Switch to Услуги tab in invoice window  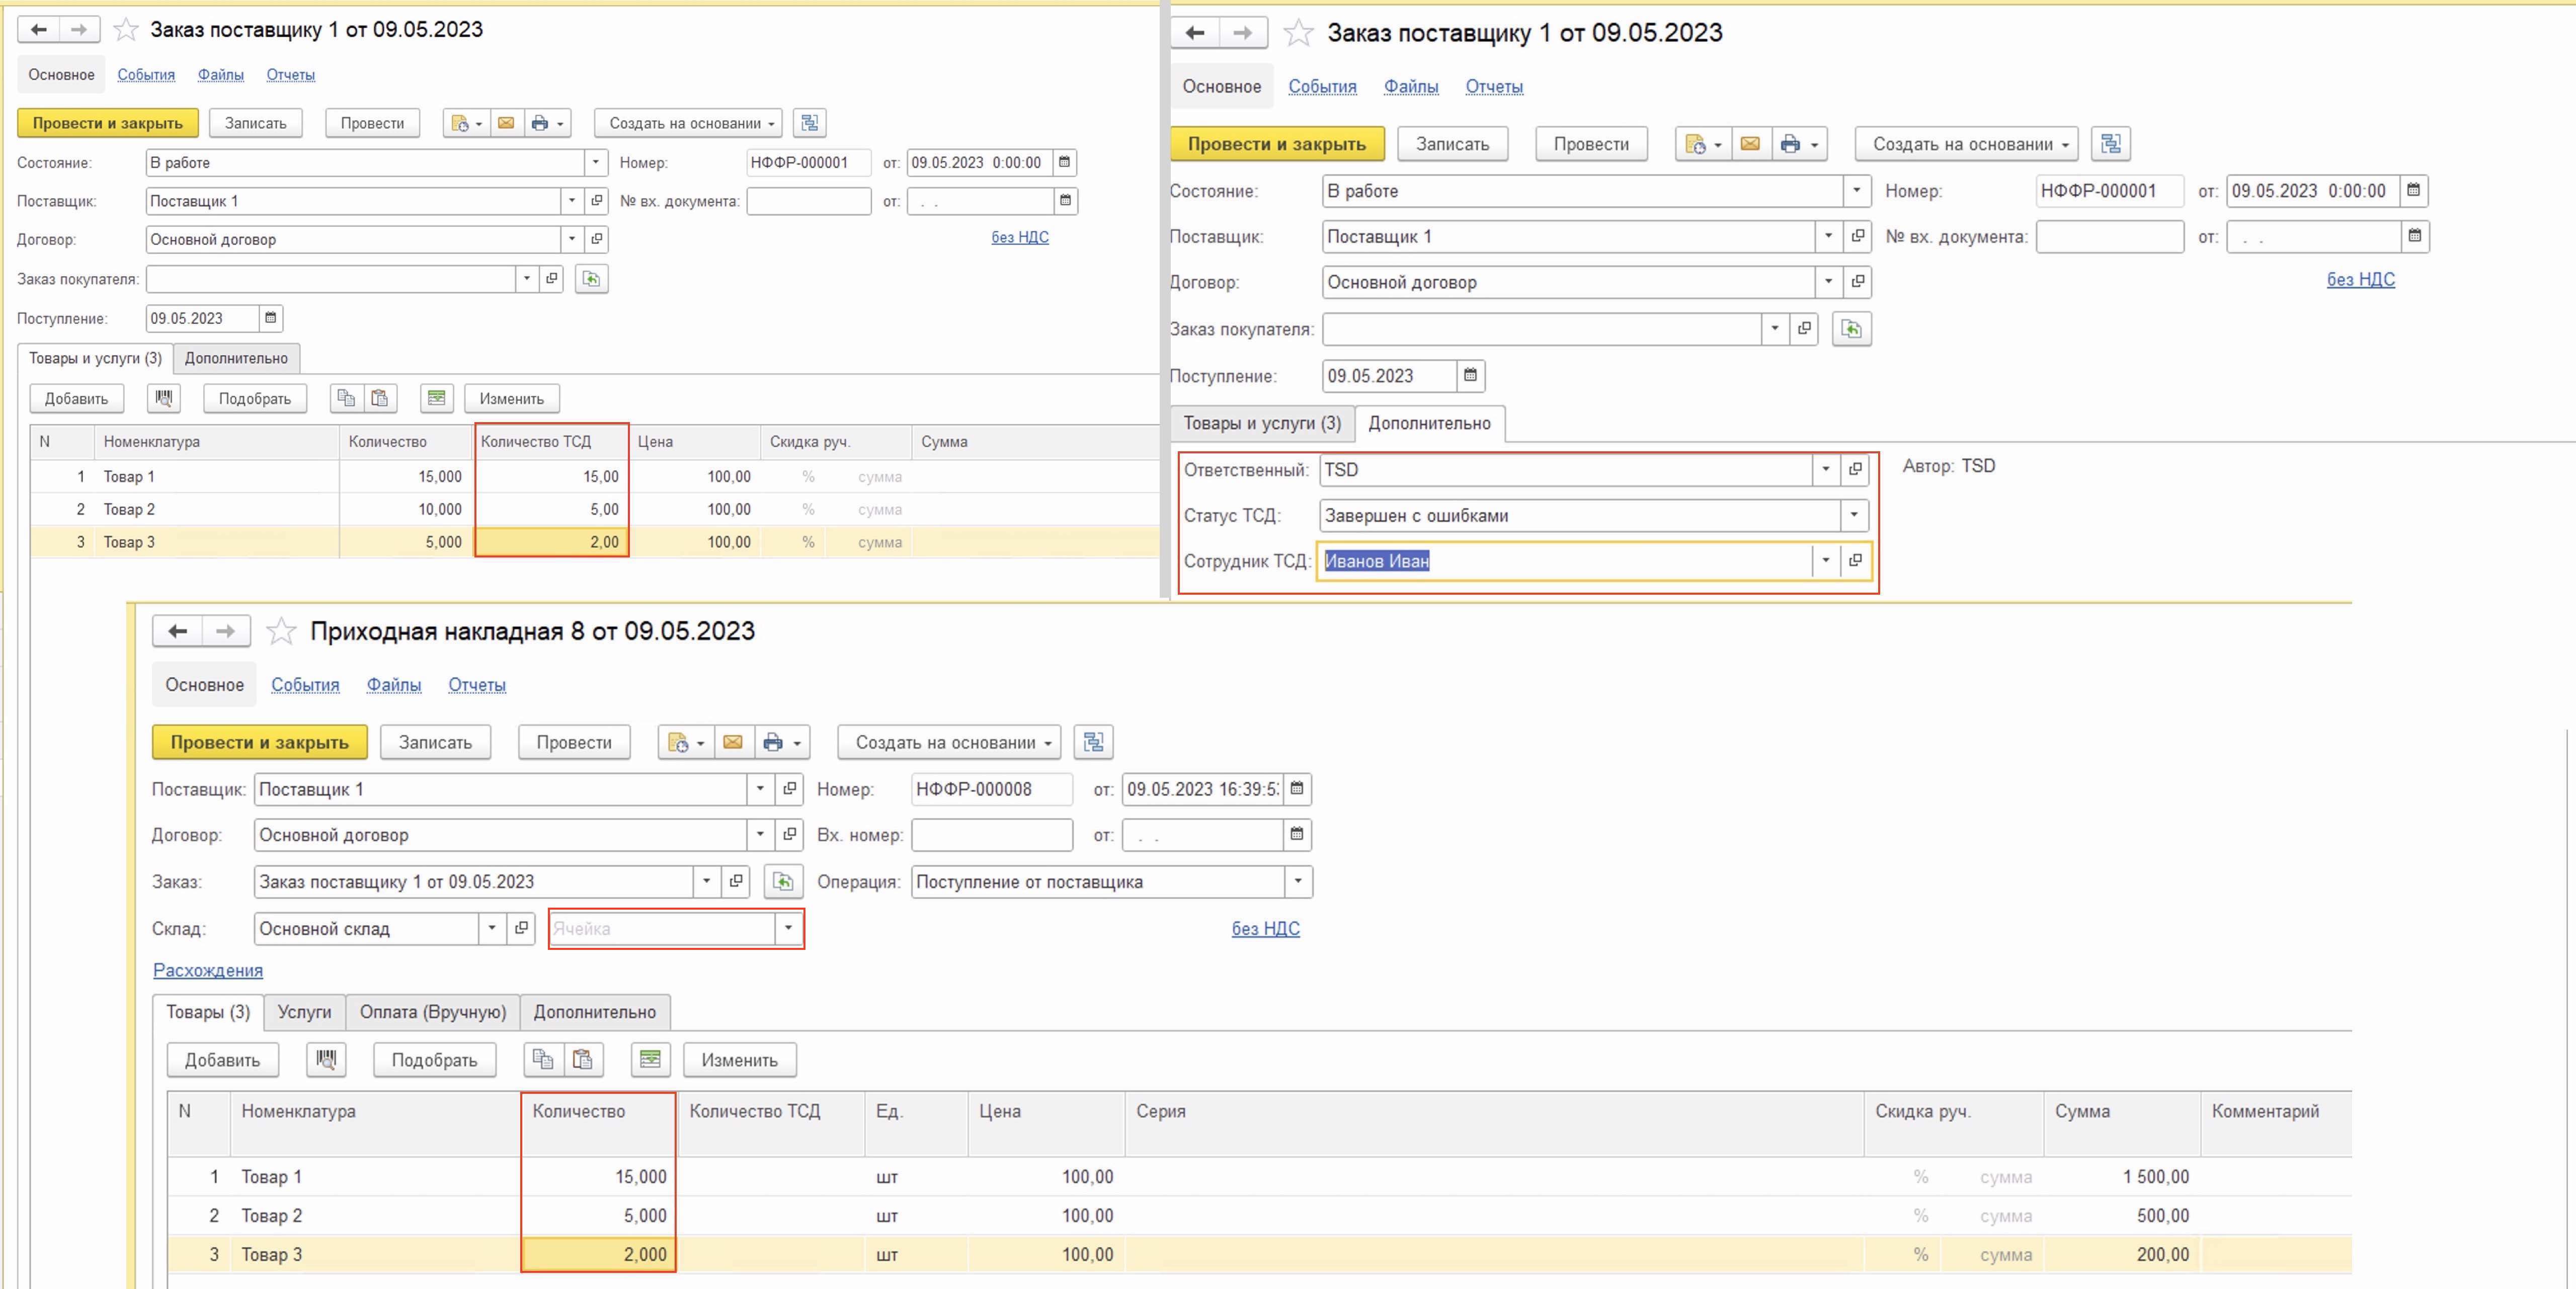(x=304, y=1012)
